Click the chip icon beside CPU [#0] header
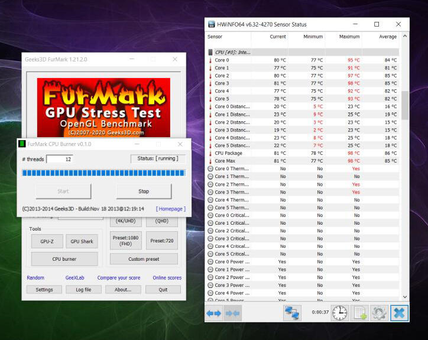Screen dimensions: 428x340 [210, 52]
